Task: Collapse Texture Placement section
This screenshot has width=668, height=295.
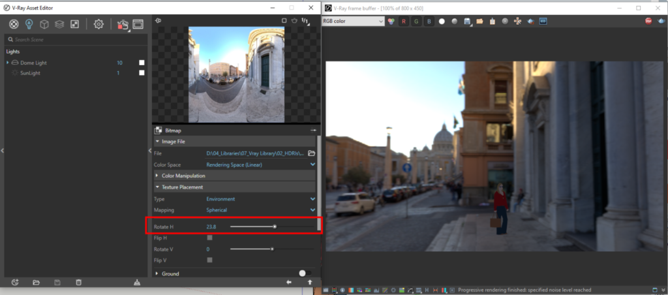Action: coord(234,187)
